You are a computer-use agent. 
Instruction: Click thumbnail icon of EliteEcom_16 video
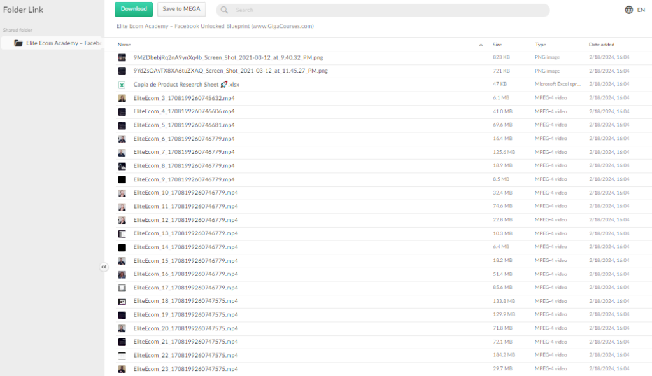tap(122, 274)
